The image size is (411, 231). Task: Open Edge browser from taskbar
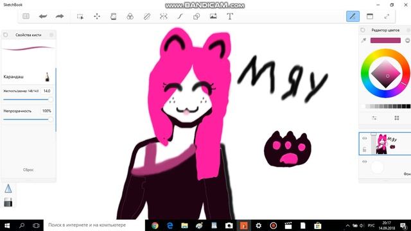point(170,225)
